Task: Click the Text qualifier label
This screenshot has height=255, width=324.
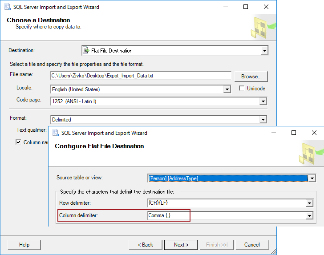Action: tap(32, 130)
